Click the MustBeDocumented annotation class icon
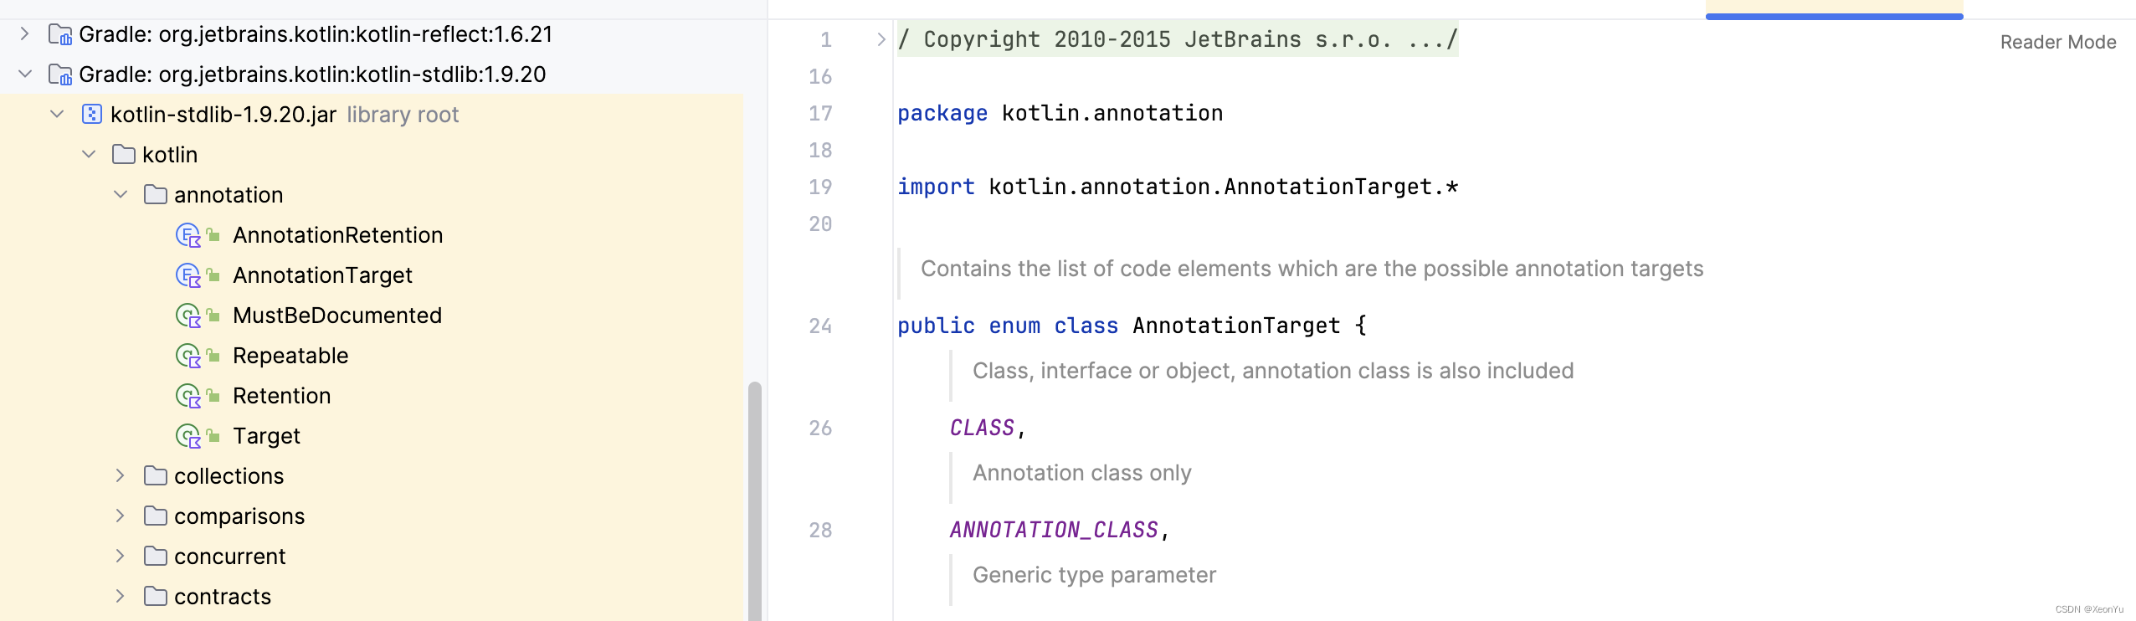Viewport: 2136px width, 621px height. point(188,316)
